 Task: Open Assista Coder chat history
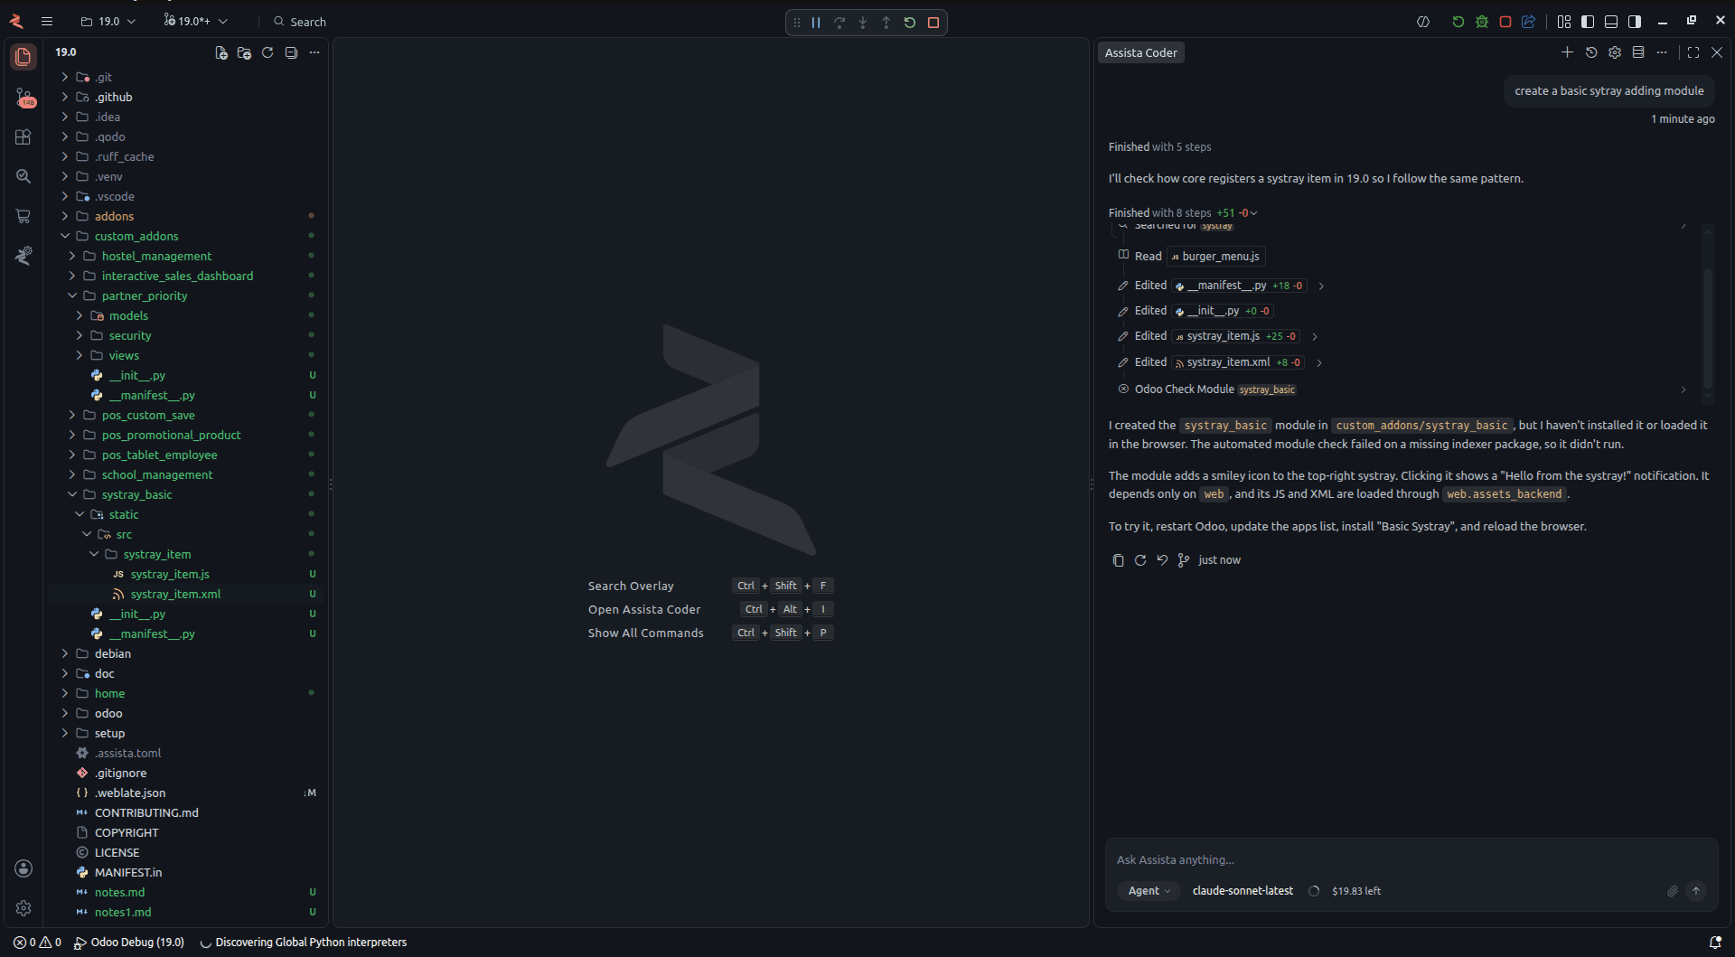(x=1591, y=52)
